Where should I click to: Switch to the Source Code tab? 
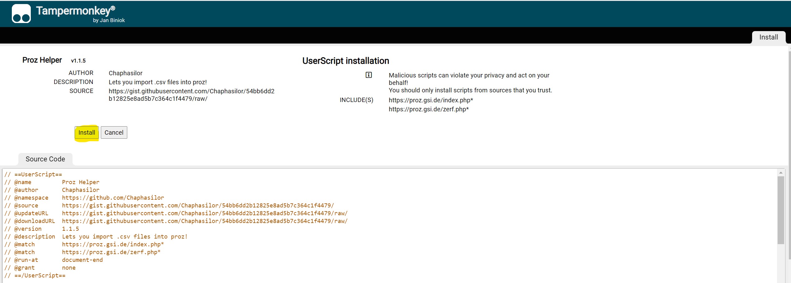(45, 159)
